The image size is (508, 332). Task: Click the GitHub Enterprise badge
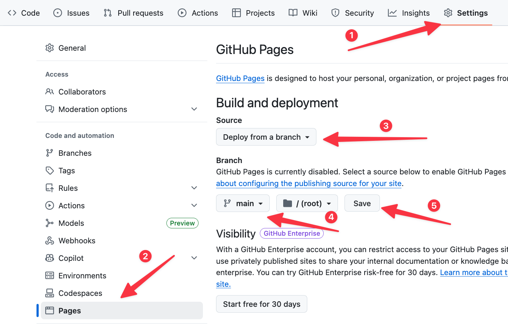tap(292, 233)
